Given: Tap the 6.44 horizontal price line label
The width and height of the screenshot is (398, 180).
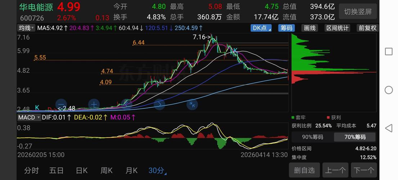Looking at the screenshot, I should pos(139,42).
